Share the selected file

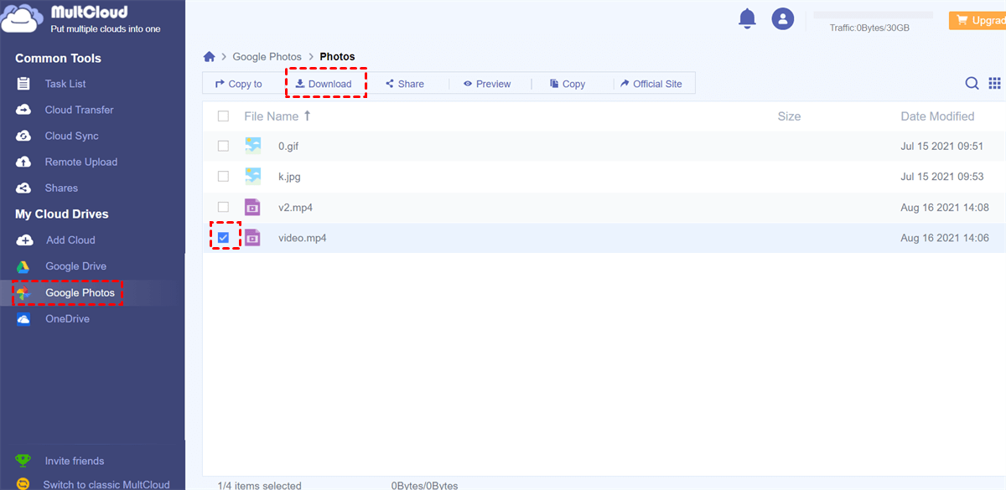pos(405,84)
